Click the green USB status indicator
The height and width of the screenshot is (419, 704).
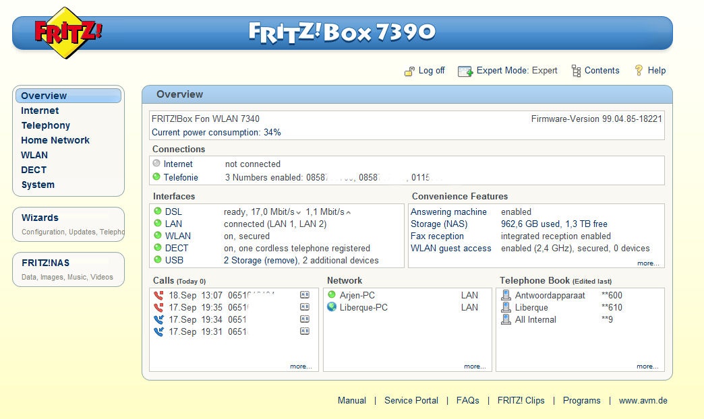coord(158,259)
